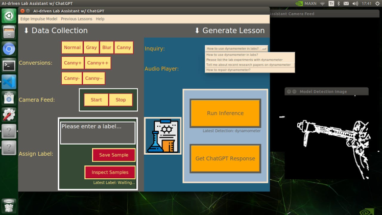382x215 pixels.
Task: Apply the Blur conversion
Action: (x=107, y=47)
